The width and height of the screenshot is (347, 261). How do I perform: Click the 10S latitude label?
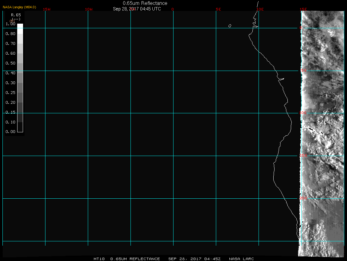pos(303,113)
